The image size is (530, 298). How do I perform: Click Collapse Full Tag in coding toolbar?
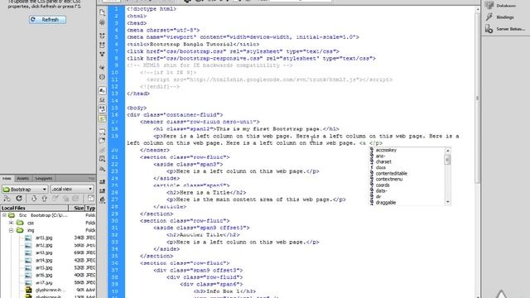102,36
